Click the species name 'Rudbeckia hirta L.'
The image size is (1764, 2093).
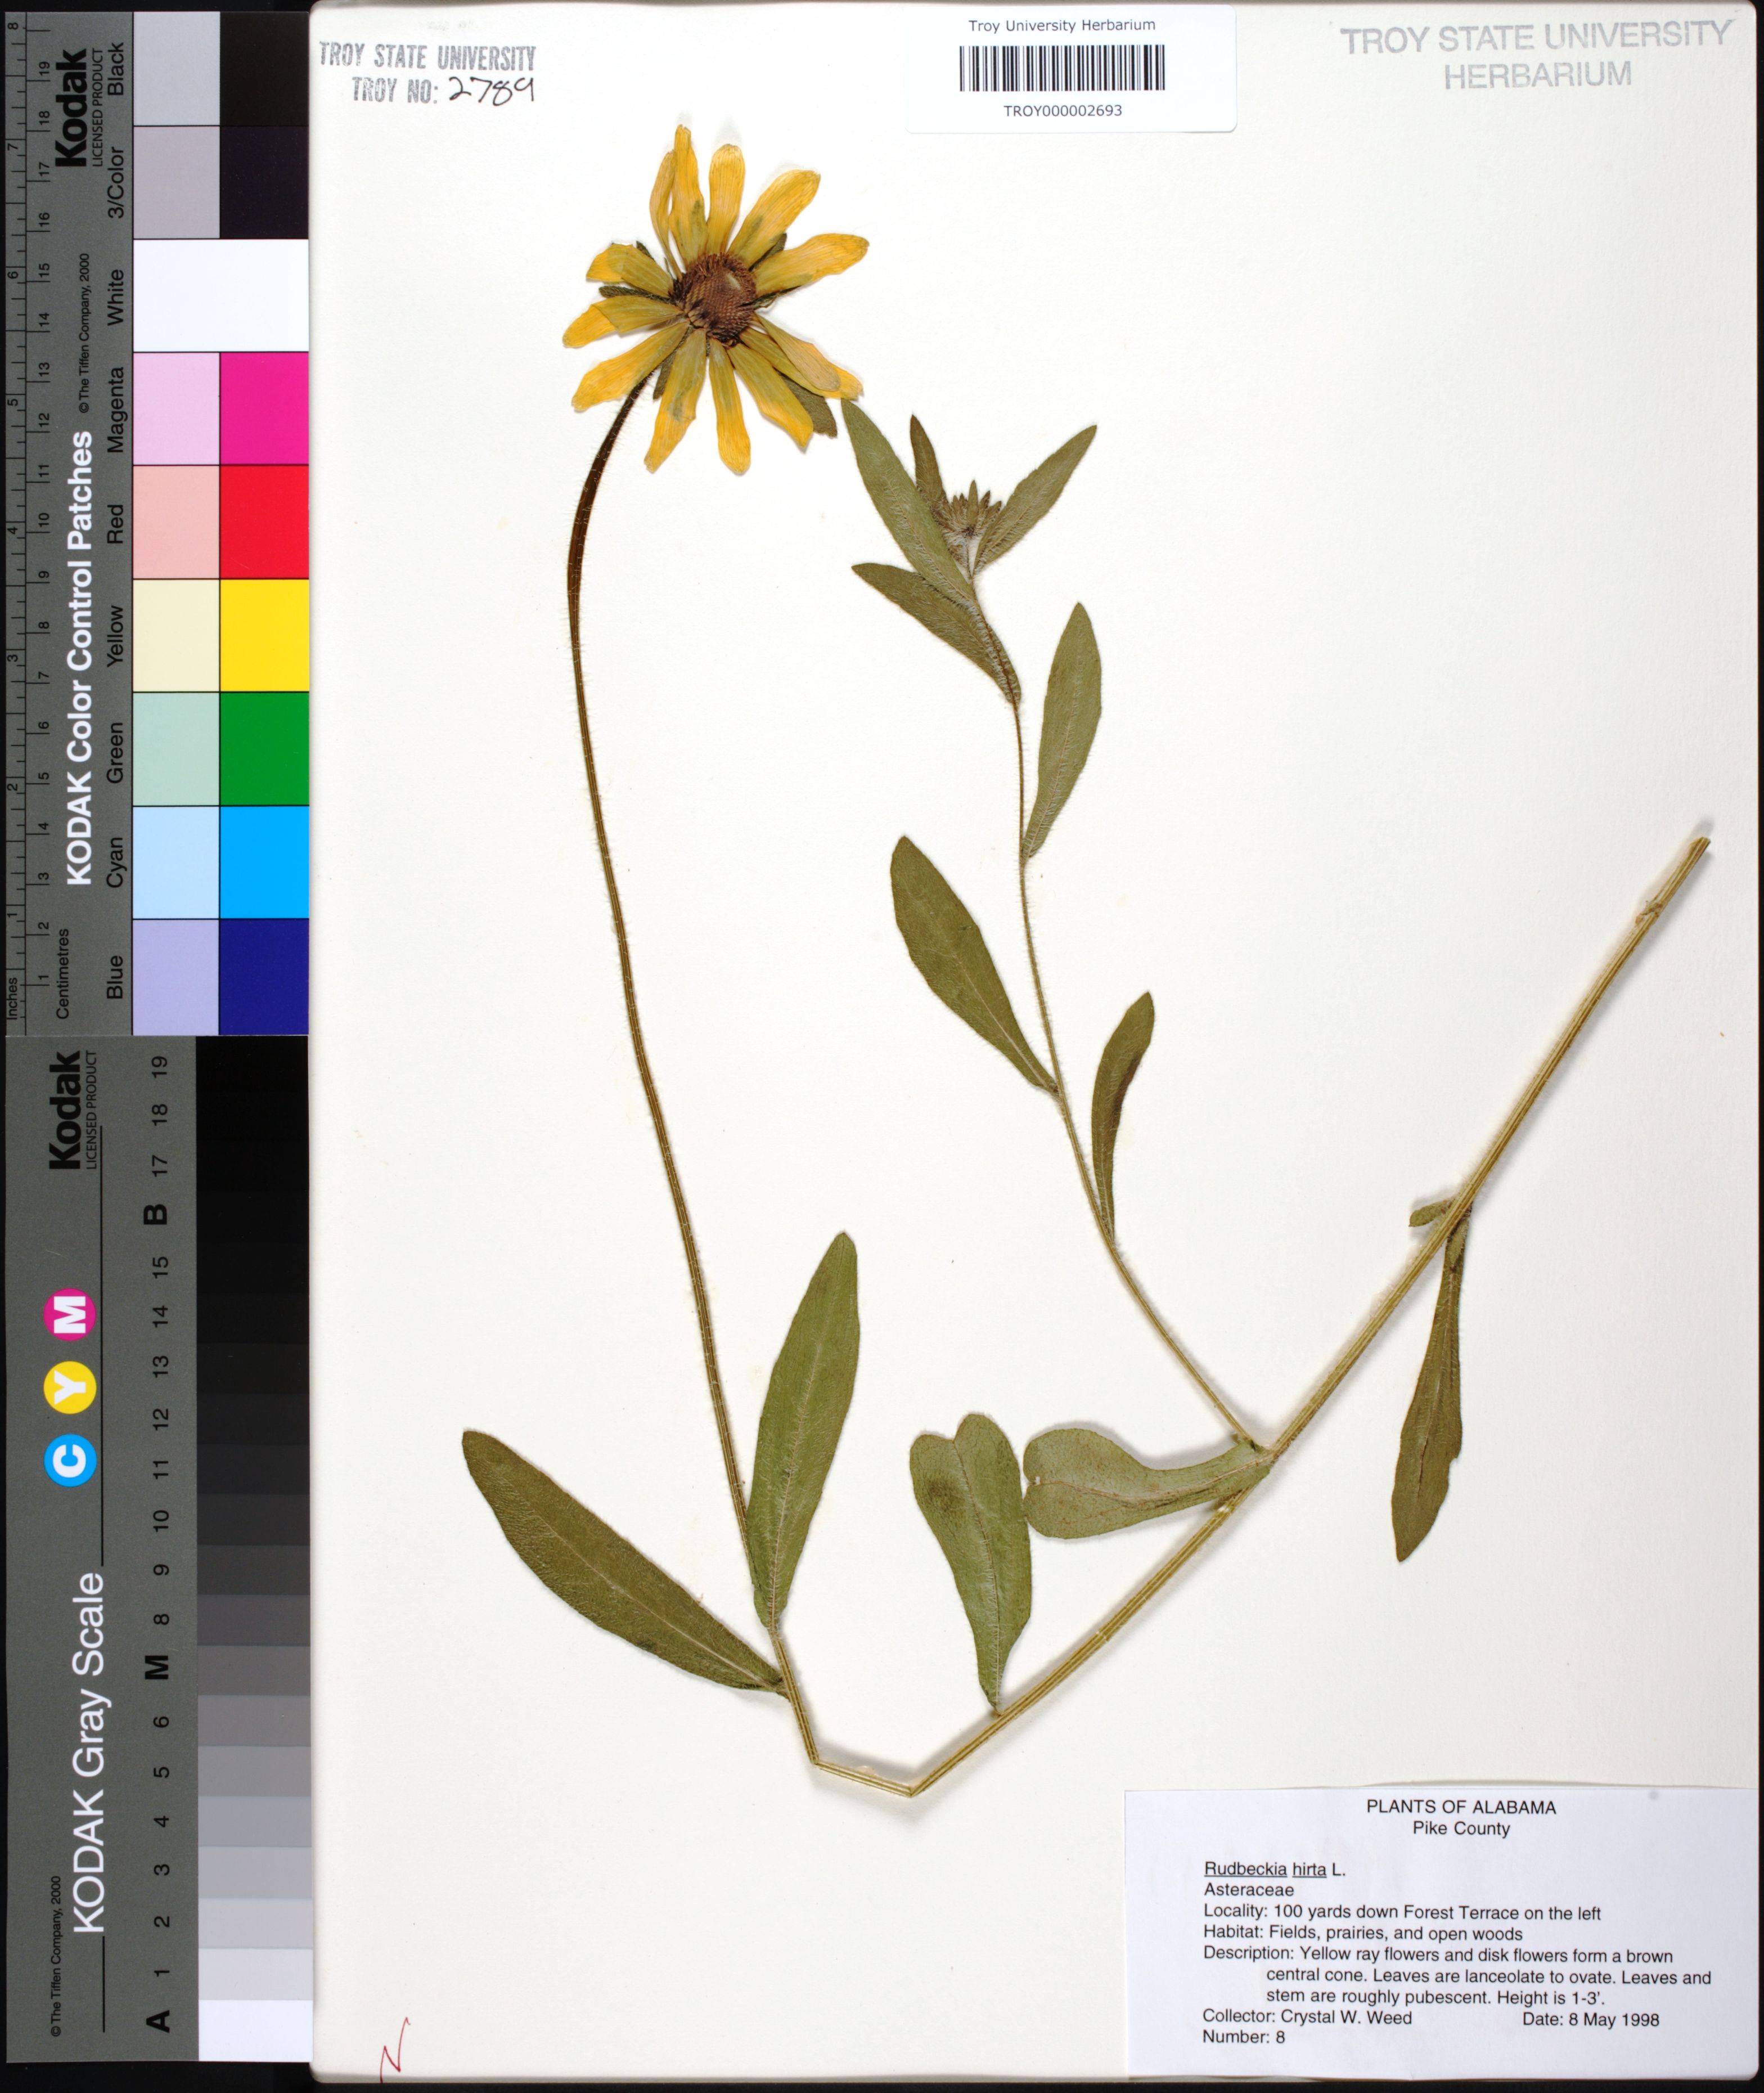[1275, 1868]
